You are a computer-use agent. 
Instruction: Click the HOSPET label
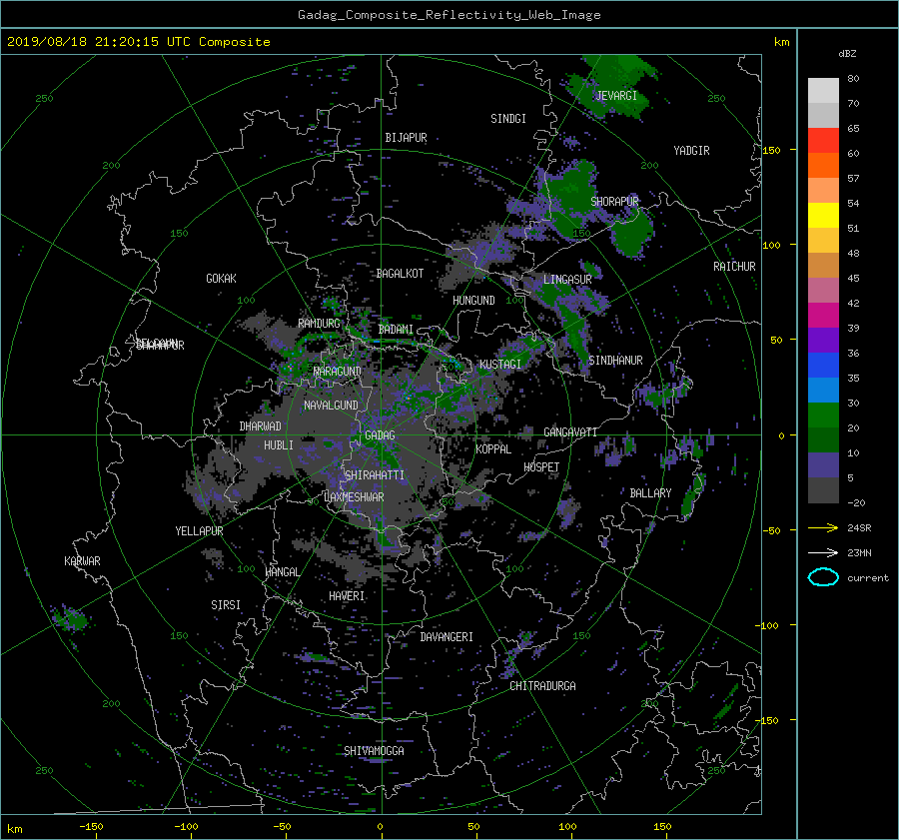point(541,467)
